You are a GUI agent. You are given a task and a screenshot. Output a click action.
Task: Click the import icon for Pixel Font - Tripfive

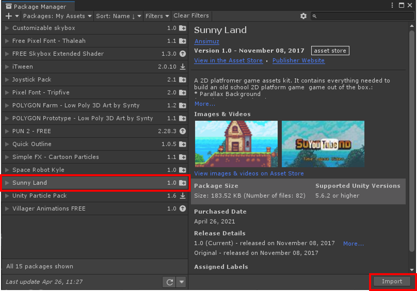click(182, 92)
